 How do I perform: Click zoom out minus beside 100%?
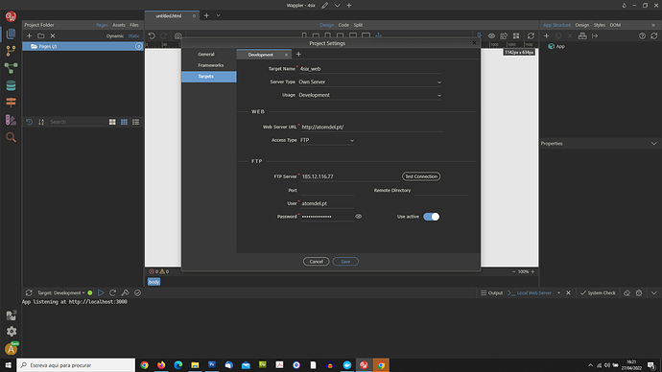click(x=514, y=271)
